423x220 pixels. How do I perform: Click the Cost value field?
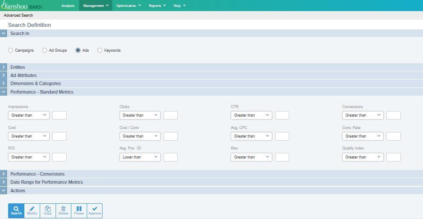click(59, 136)
